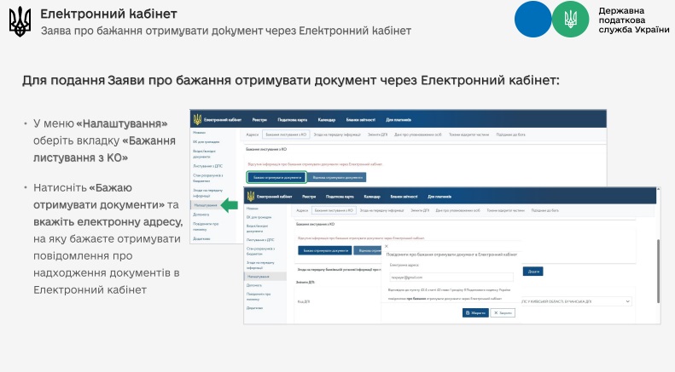Screen dimensions: 675x372
Task: Click Відмова отримувати документи in the upper screenshot
Action: point(337,177)
